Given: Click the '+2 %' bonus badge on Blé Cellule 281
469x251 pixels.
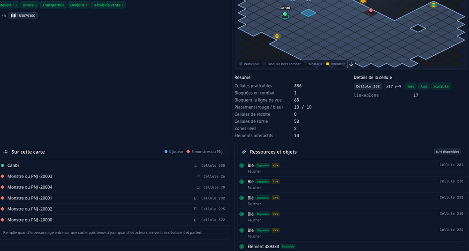Looking at the screenshot, I should (275, 166).
